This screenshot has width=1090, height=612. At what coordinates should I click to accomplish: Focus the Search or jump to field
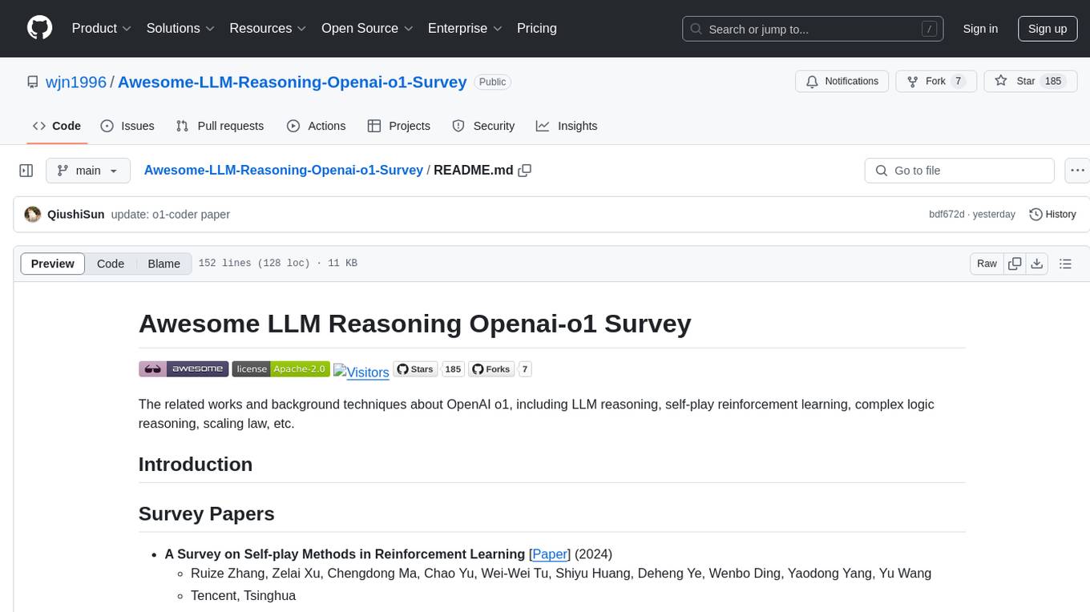pyautogui.click(x=813, y=29)
